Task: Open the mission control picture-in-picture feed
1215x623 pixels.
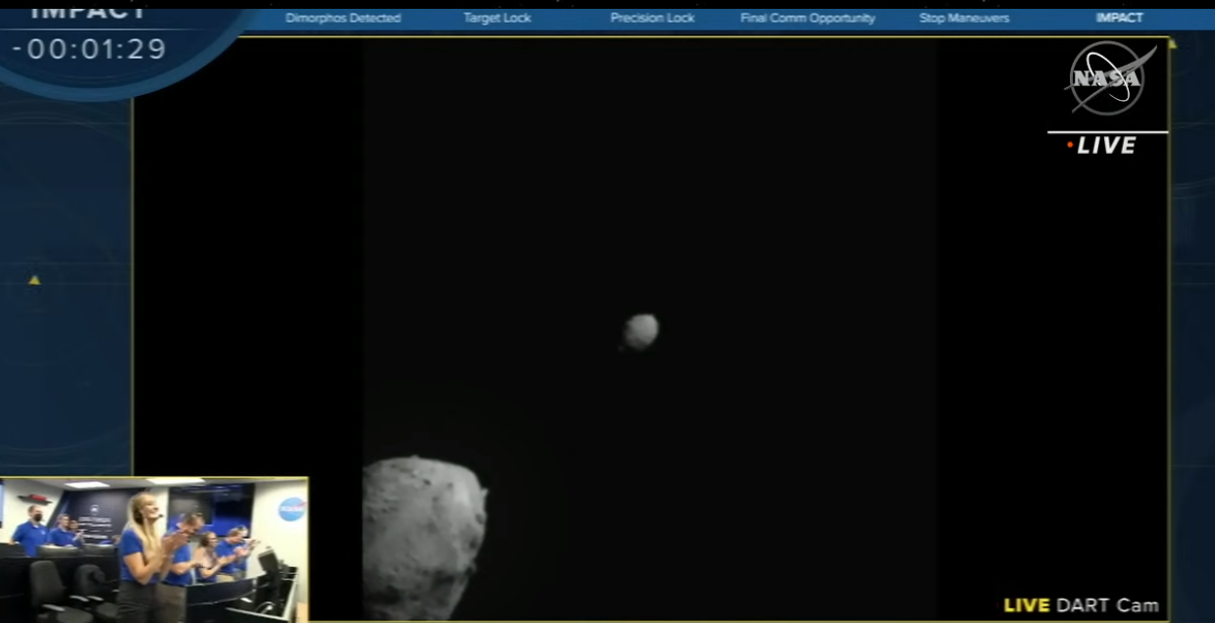Action: click(154, 550)
